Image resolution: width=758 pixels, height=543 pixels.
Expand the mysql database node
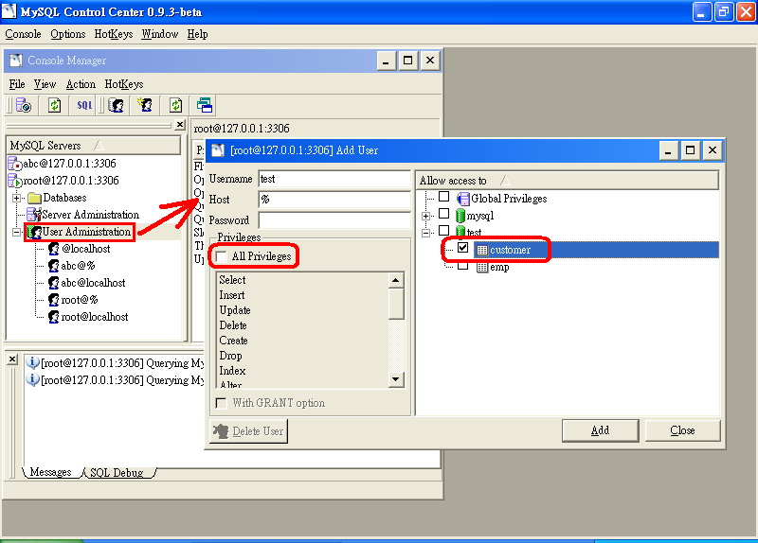[425, 217]
